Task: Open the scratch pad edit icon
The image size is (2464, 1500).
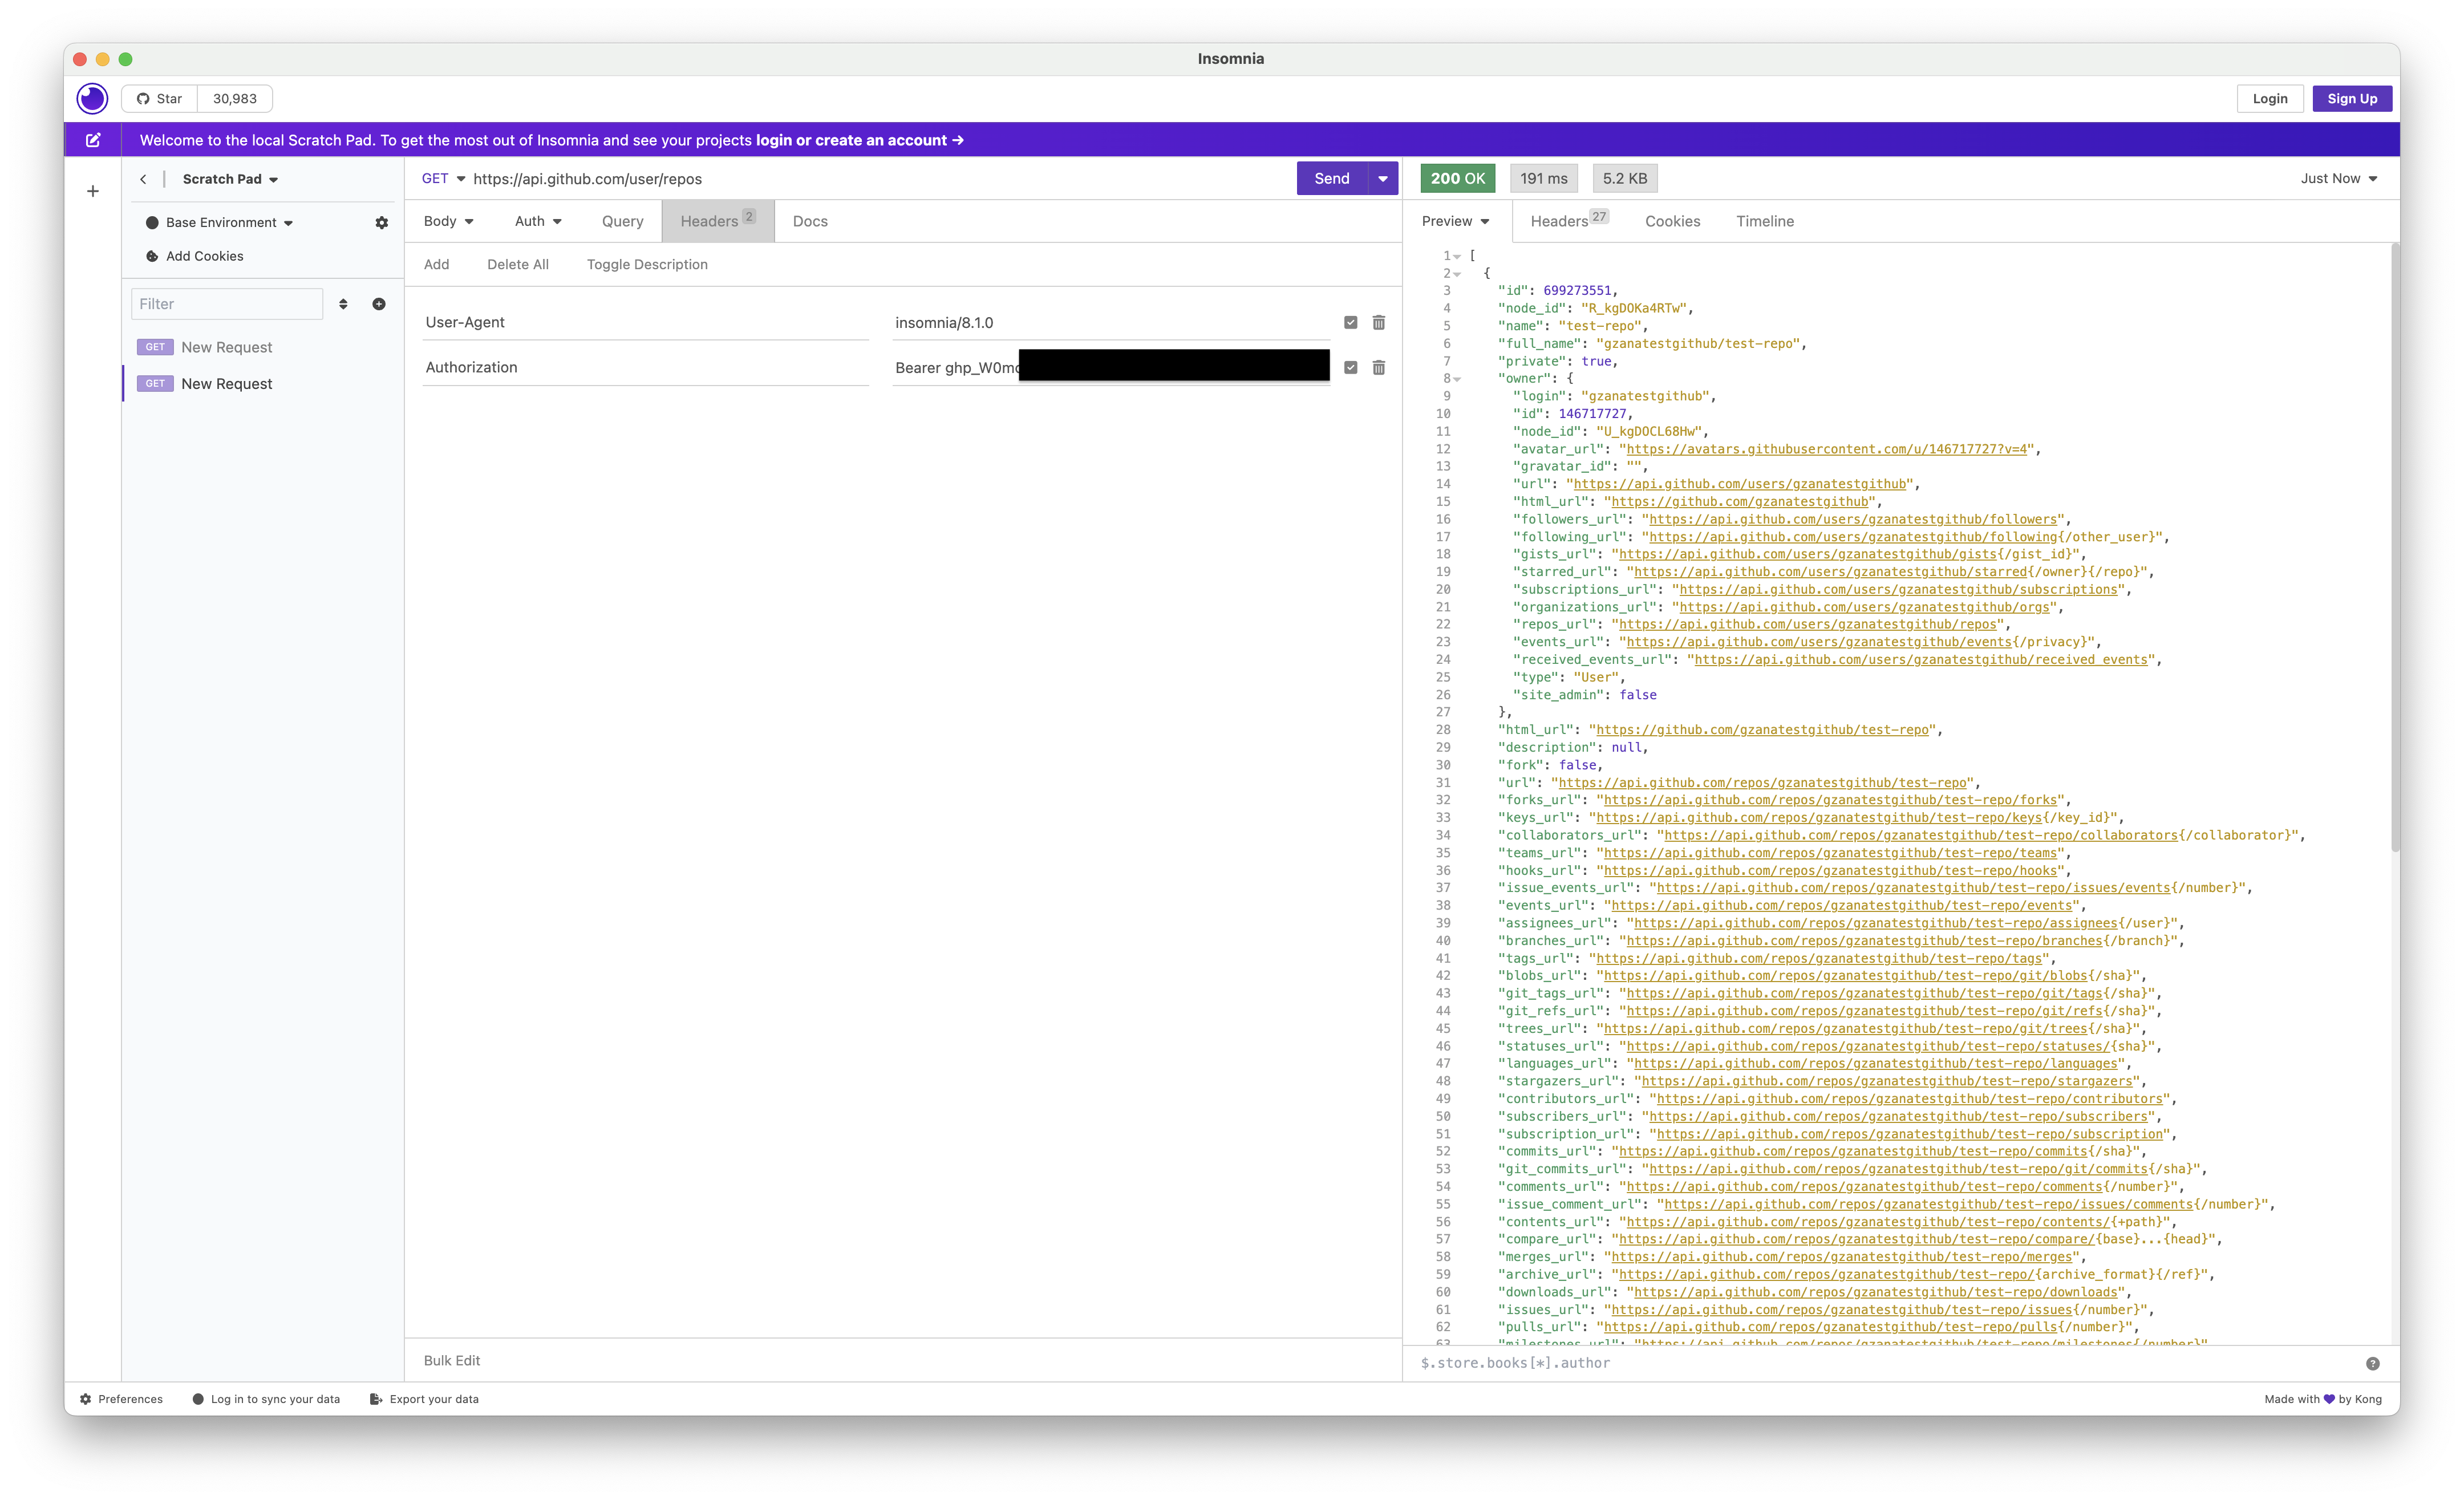Action: click(x=93, y=140)
